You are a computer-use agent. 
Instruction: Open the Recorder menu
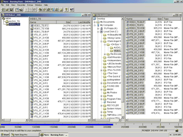click(x=21, y=5)
